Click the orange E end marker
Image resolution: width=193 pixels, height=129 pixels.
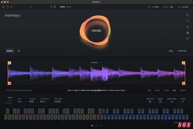184,83
